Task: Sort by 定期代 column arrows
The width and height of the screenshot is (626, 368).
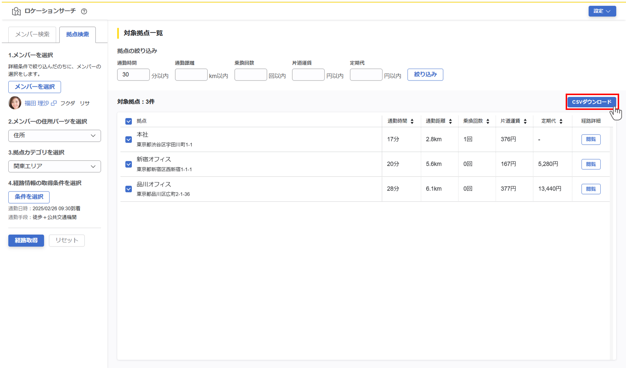Action: (x=561, y=121)
